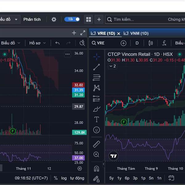The image size is (185, 185).
Task: Select the crosshair cursor tool
Action: click(x=97, y=56)
